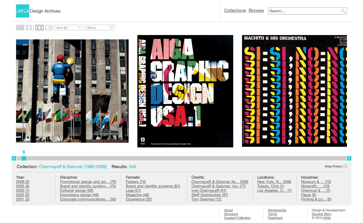
Task: Click the Design Archives header title
Action: coord(45,11)
